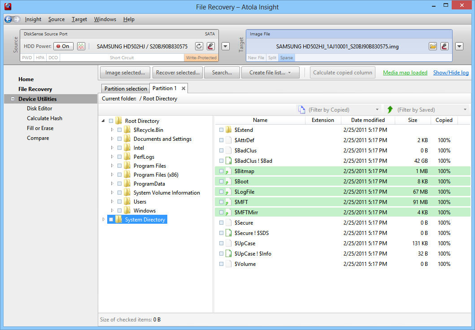This screenshot has height=330, width=475.
Task: Click the Show/Hide log link
Action: (x=451, y=73)
